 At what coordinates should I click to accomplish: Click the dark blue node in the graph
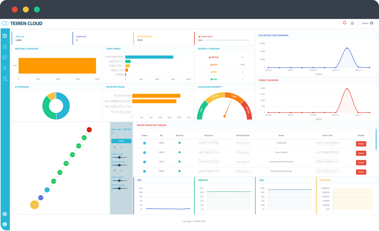(x=41, y=198)
